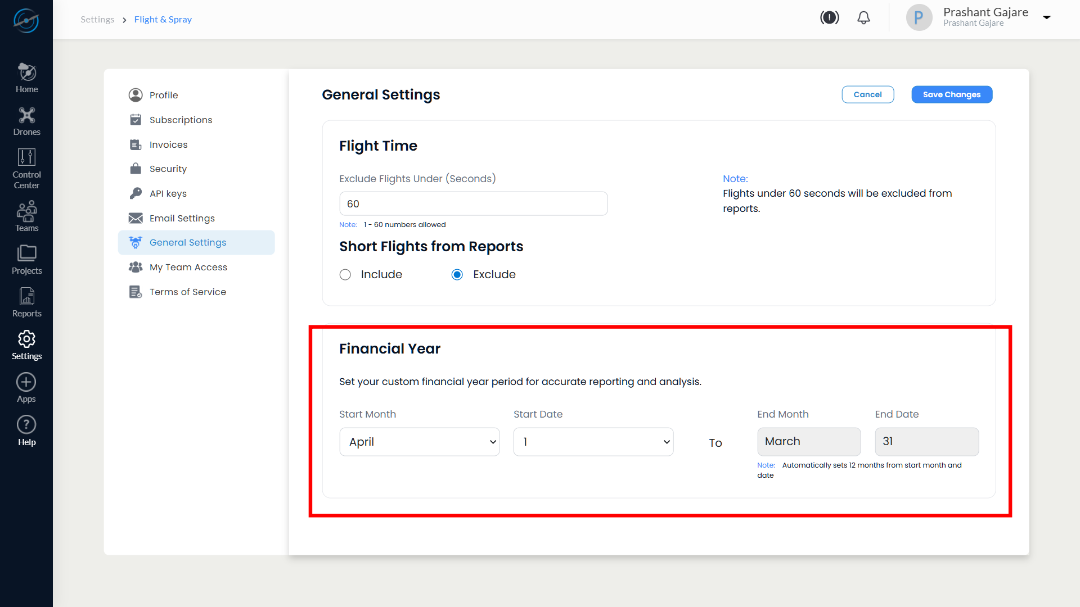Viewport: 1080px width, 607px height.
Task: Open the Start Date dropdown
Action: click(593, 442)
